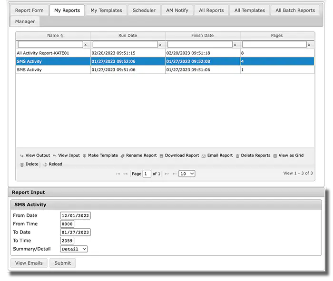
Task: Click Email Report toolbar label
Action: tap(220, 155)
